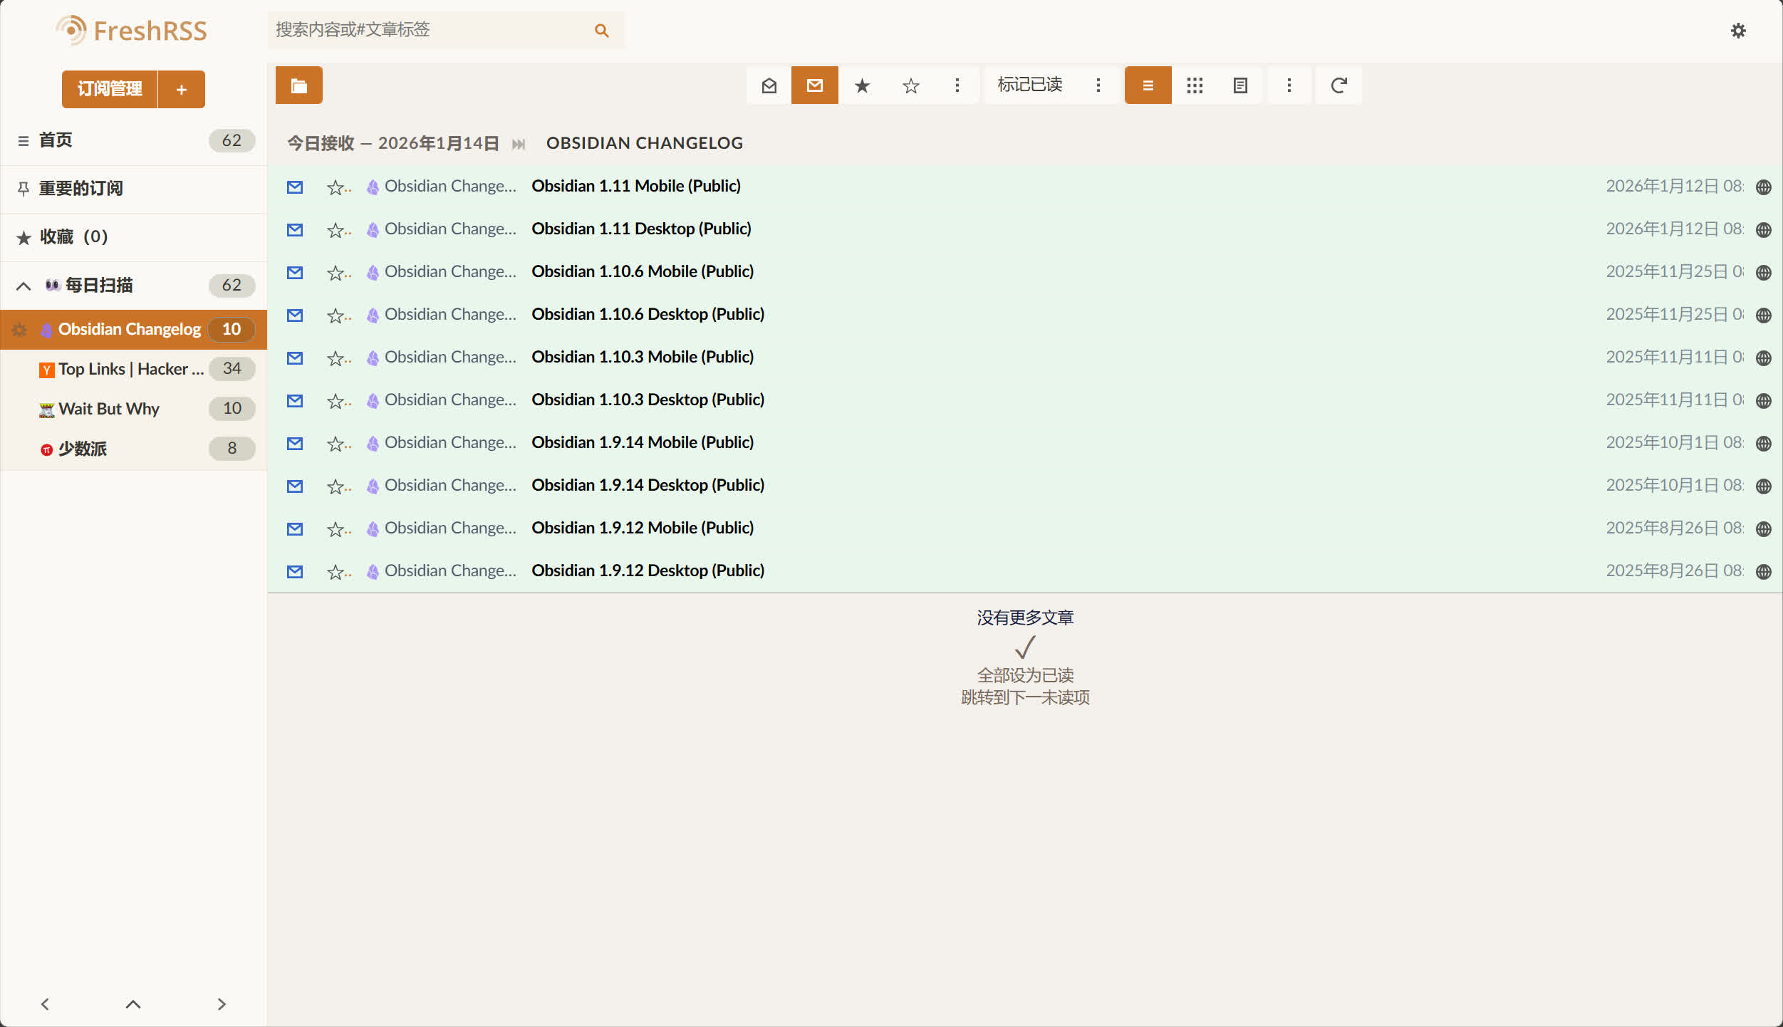
Task: Refresh feeds with the reload icon
Action: point(1338,85)
